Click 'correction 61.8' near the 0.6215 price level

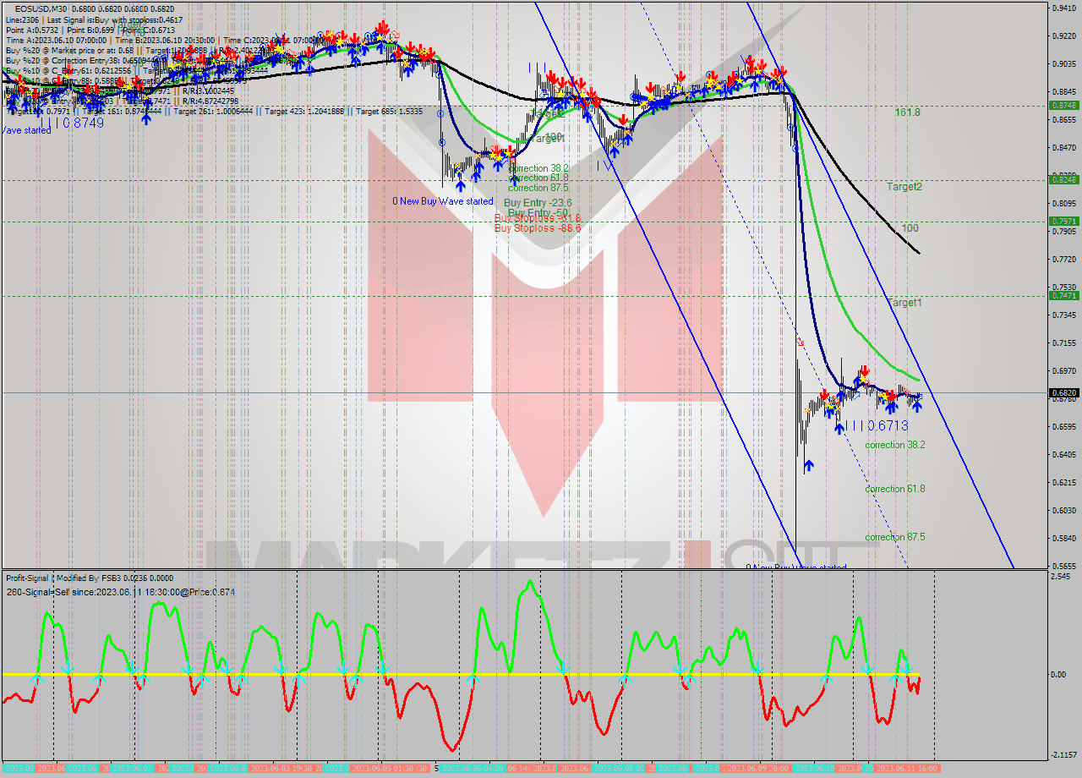[894, 489]
